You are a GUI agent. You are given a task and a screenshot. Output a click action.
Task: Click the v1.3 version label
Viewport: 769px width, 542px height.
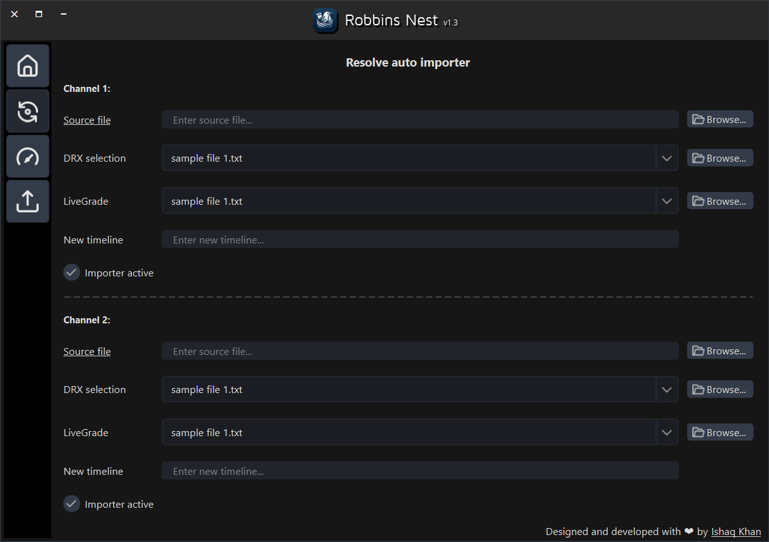pyautogui.click(x=450, y=23)
